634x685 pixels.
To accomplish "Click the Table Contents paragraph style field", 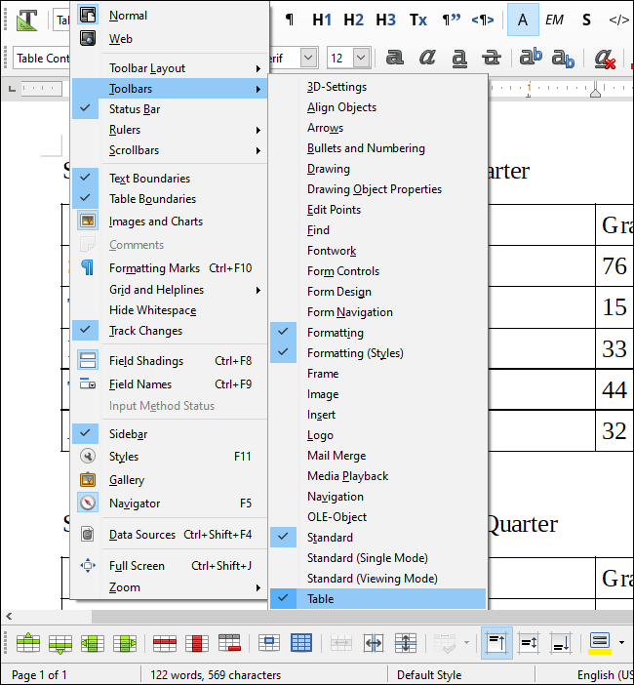I will [42, 58].
